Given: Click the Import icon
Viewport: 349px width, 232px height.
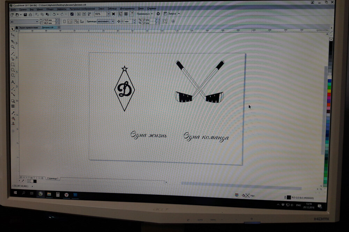Looking at the screenshot, I should [x=79, y=14].
